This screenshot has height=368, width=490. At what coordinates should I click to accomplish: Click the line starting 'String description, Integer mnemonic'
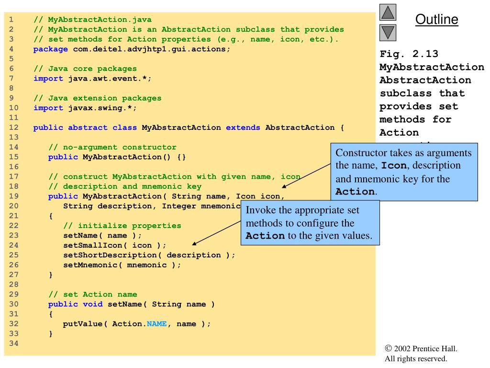tap(152, 206)
